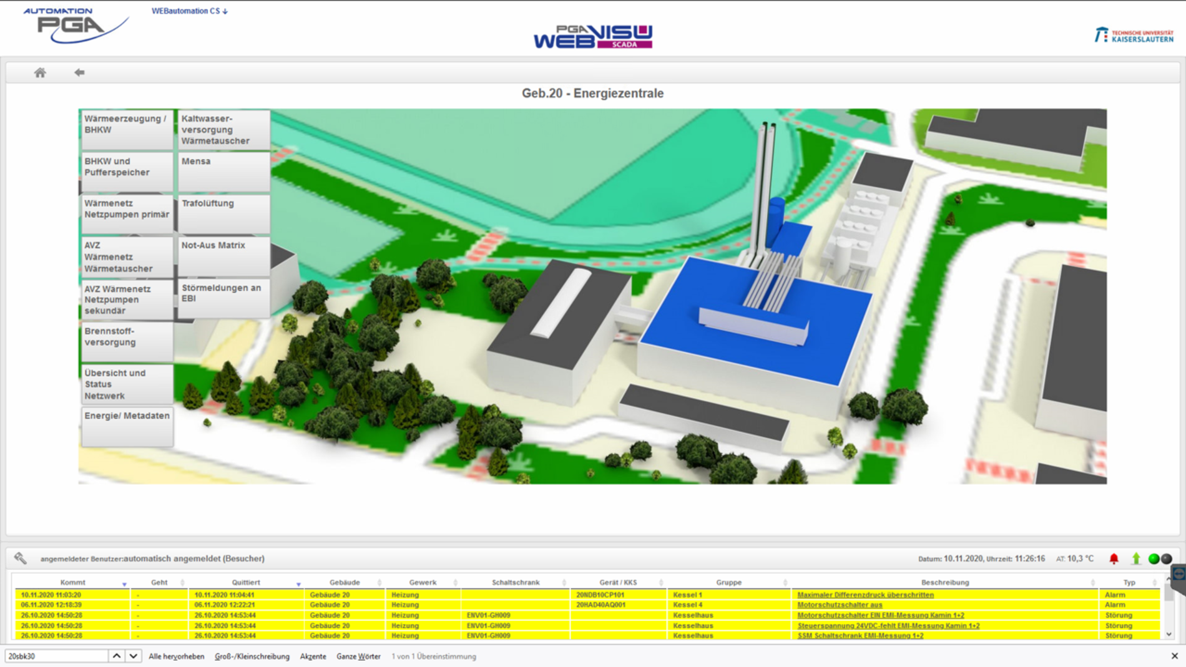Screen dimensions: 1186x667
Task: Go back using the left arrow icon
Action: 79,73
